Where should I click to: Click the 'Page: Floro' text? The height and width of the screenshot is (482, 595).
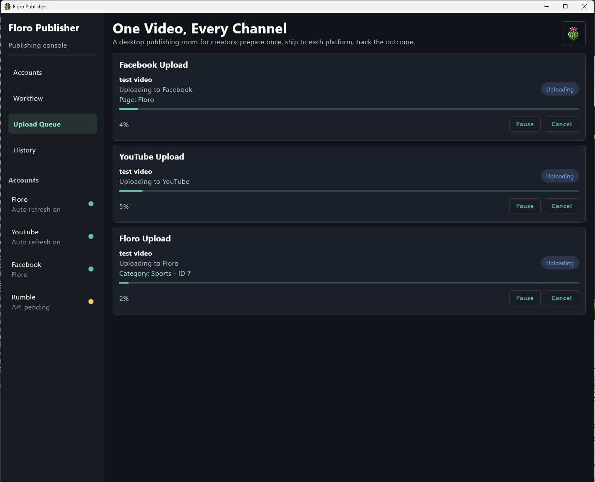pyautogui.click(x=137, y=100)
